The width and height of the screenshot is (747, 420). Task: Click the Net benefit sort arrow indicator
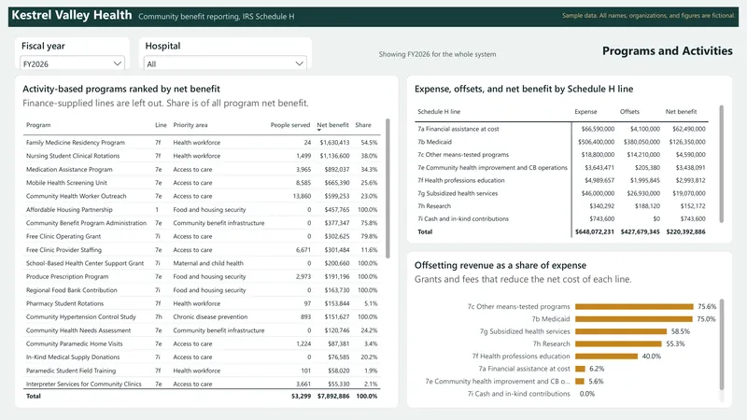[x=319, y=130]
